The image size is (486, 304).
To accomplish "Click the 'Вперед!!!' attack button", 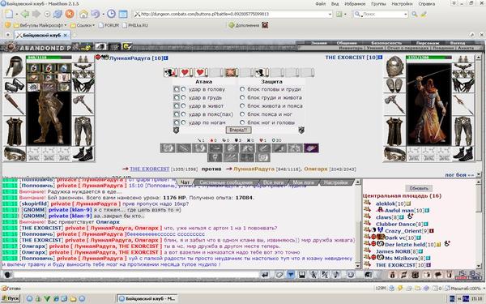I will (238, 130).
